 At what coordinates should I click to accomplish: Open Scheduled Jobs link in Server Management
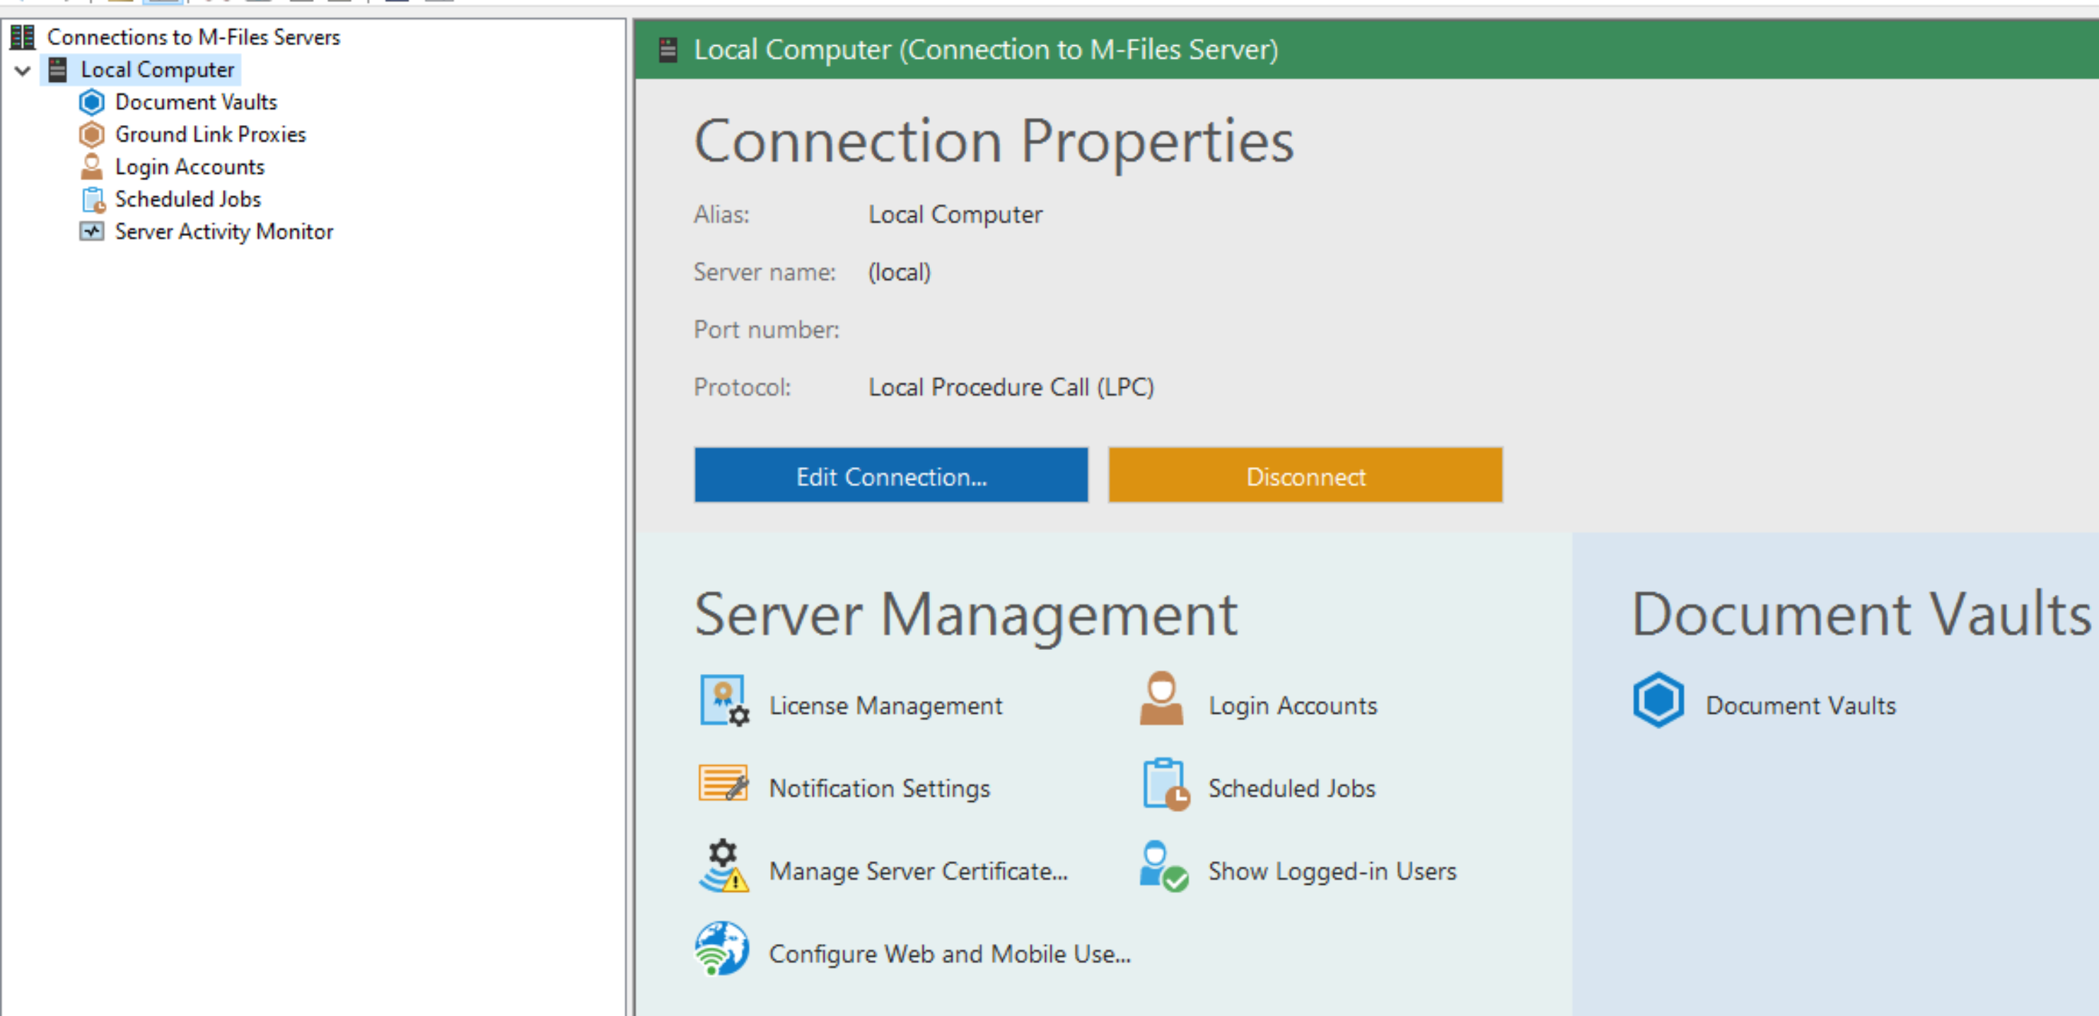(x=1291, y=789)
